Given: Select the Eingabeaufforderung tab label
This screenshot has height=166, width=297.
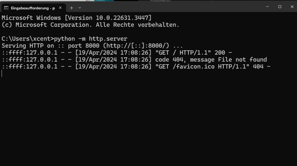Looking at the screenshot, I should coord(33,8).
